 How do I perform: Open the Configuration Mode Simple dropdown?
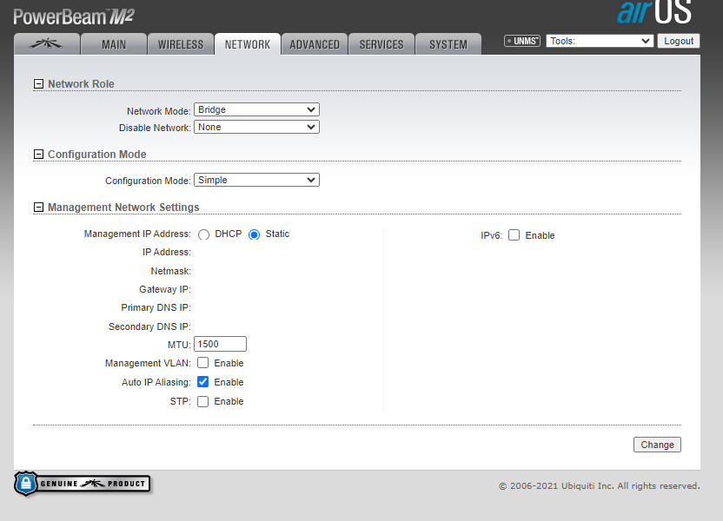256,180
